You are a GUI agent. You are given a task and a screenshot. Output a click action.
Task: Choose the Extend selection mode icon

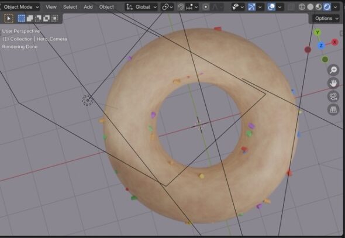pos(30,19)
